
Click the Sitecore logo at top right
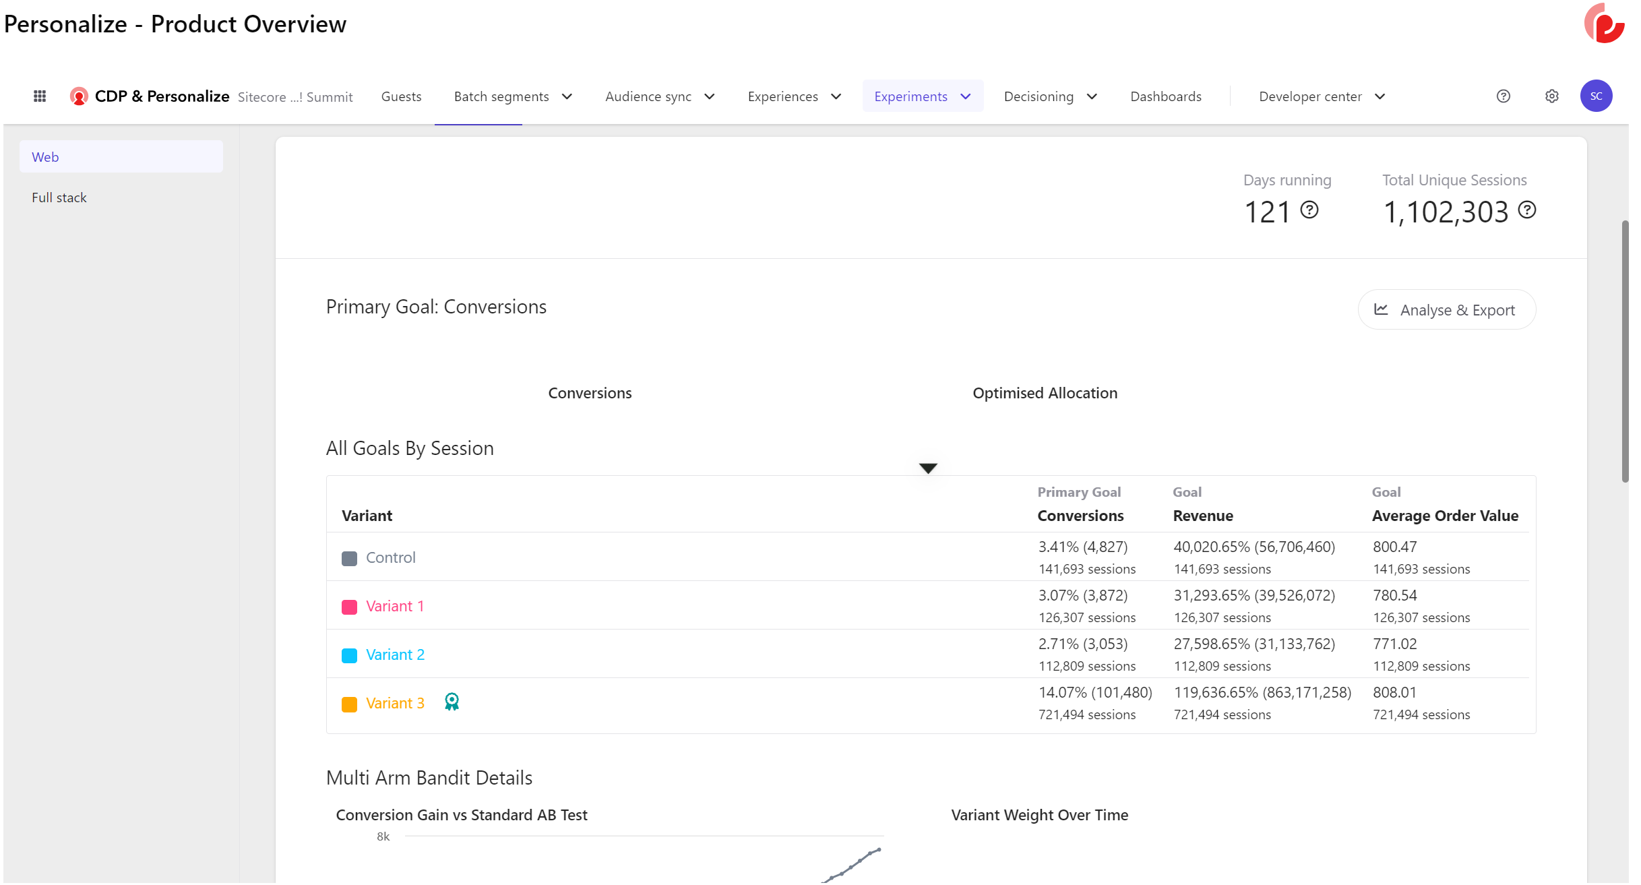click(1604, 24)
